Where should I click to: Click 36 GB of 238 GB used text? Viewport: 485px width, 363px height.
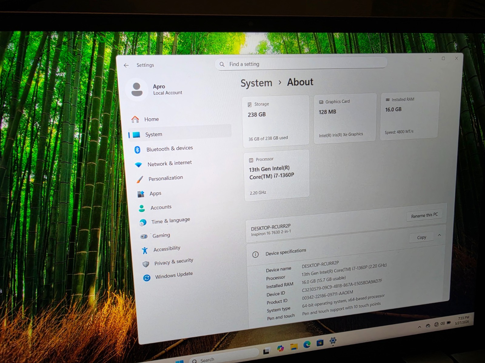pos(268,138)
